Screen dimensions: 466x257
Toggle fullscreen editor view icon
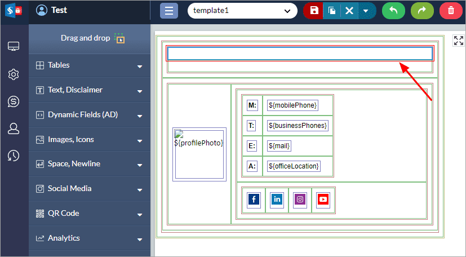click(458, 41)
